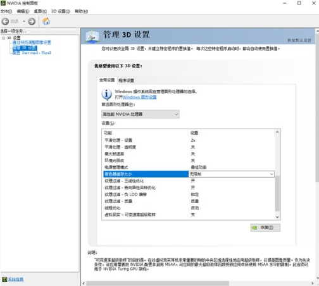The height and width of the screenshot is (286, 319).
Task: Select the 配置 Surround、PhysX tree item
Action: coord(32,53)
